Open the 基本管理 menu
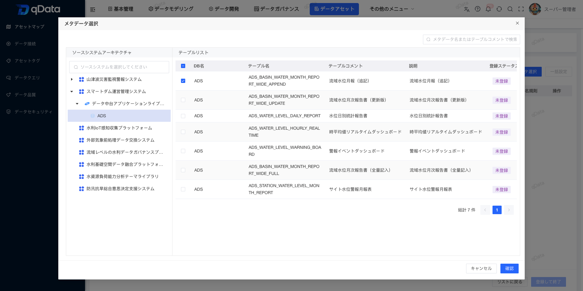 [121, 9]
